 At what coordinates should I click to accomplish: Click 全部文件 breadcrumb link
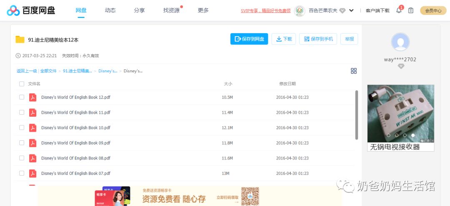[48, 71]
